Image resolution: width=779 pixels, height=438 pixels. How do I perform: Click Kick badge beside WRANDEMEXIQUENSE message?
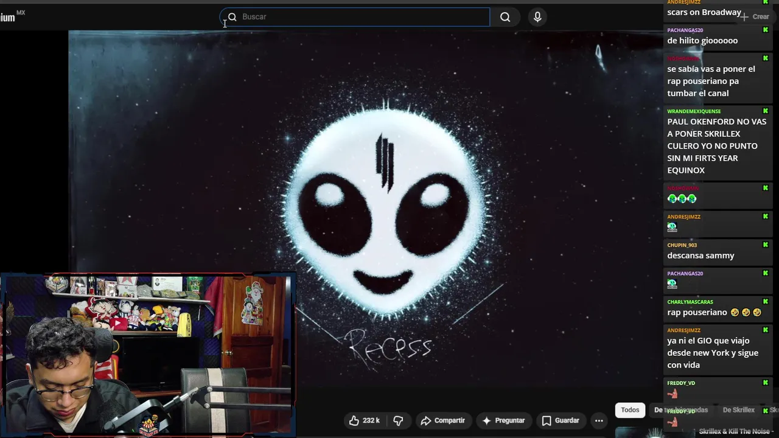click(x=765, y=111)
